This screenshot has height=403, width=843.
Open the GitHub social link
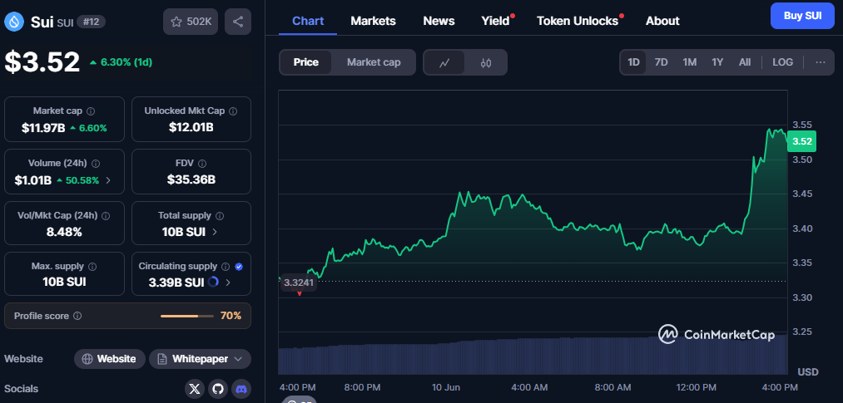coord(218,389)
